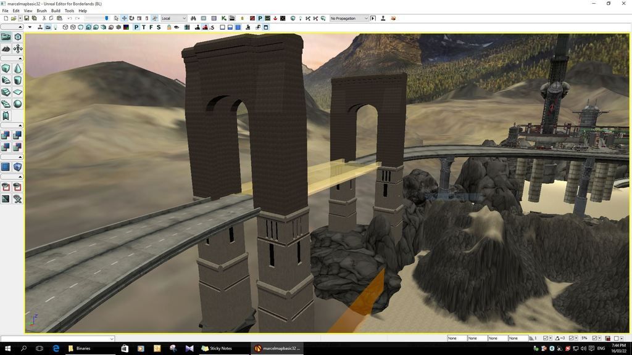Screen dimensions: 632x355
Task: Click the CSG Deintersect icon
Action: click(x=18, y=147)
